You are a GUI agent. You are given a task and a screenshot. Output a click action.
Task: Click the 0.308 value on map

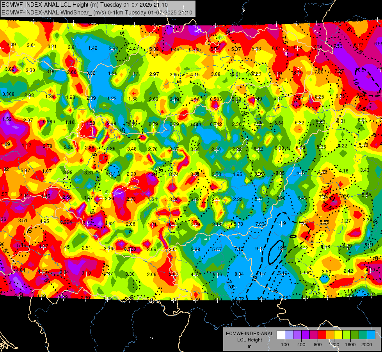8,94
